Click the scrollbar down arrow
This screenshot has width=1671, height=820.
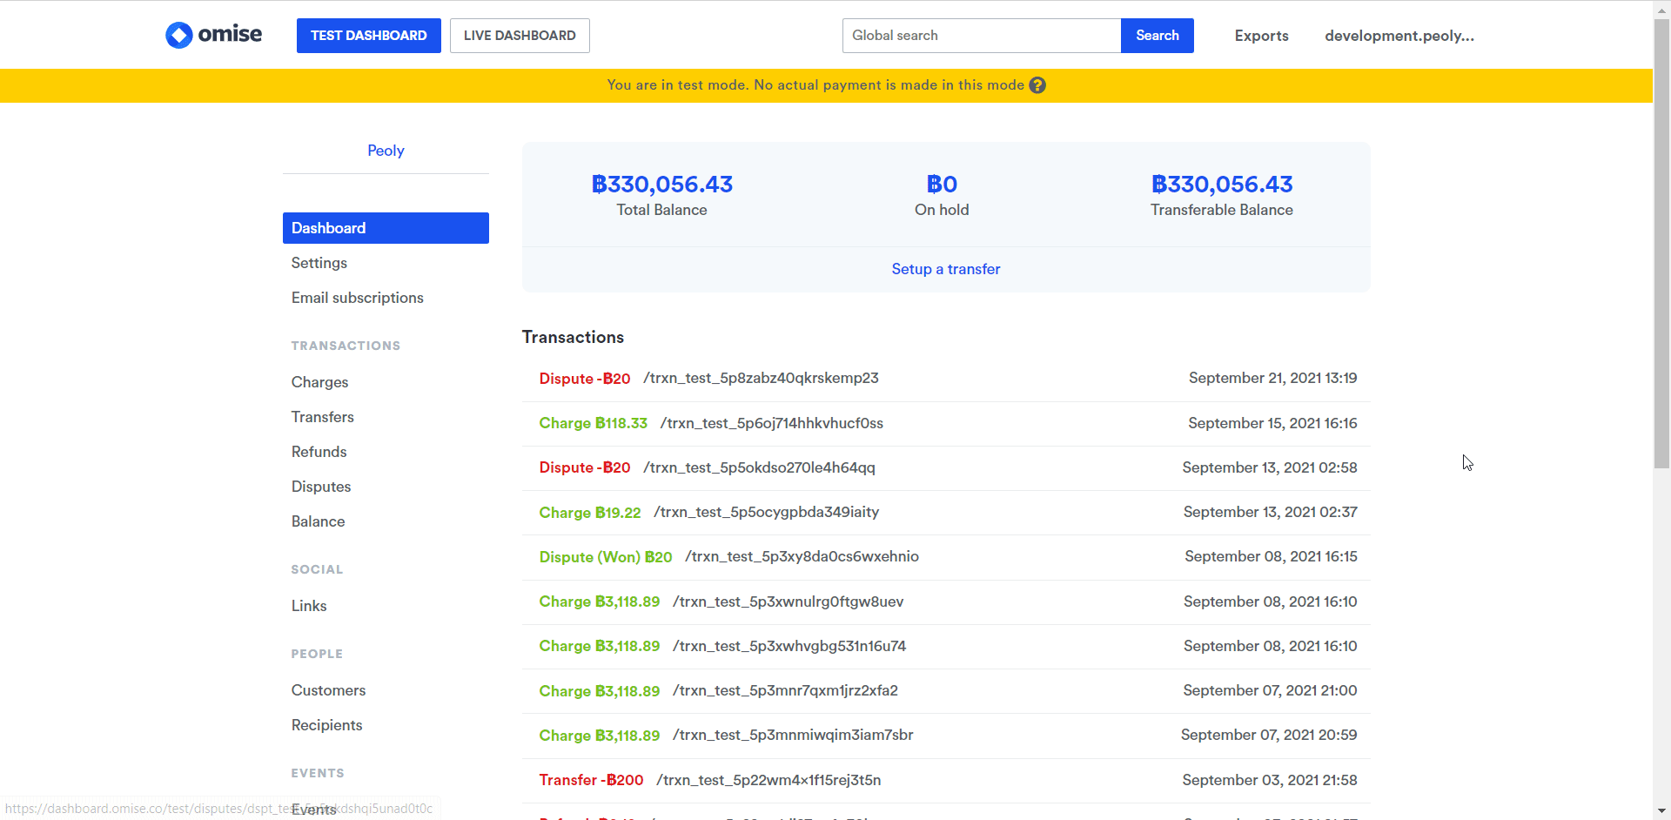pos(1661,810)
